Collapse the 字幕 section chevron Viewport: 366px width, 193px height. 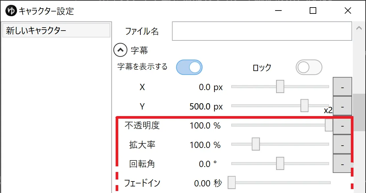tap(121, 51)
